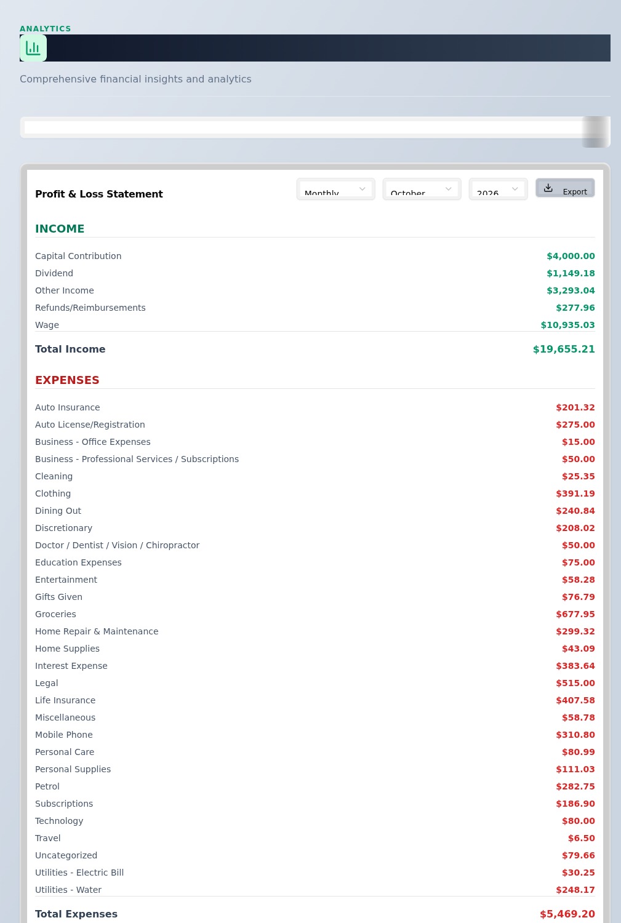Select the Entertainment expense label

click(66, 580)
